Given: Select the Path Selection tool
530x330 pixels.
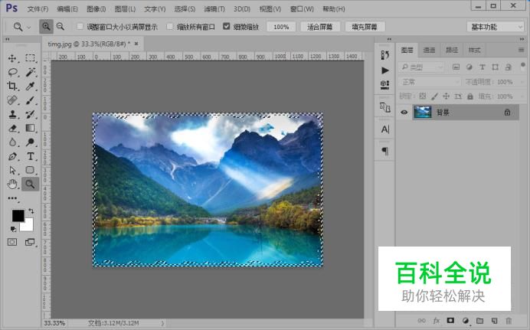Looking at the screenshot, I should 12,170.
